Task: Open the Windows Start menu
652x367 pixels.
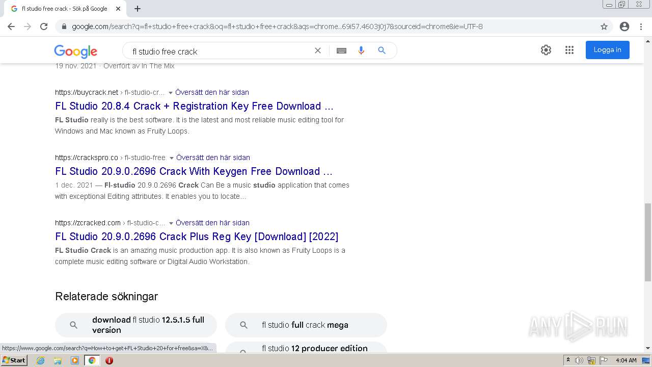Action: (x=14, y=360)
